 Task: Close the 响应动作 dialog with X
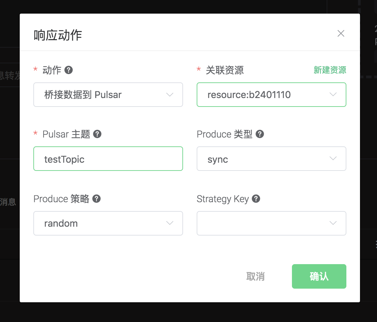(341, 33)
